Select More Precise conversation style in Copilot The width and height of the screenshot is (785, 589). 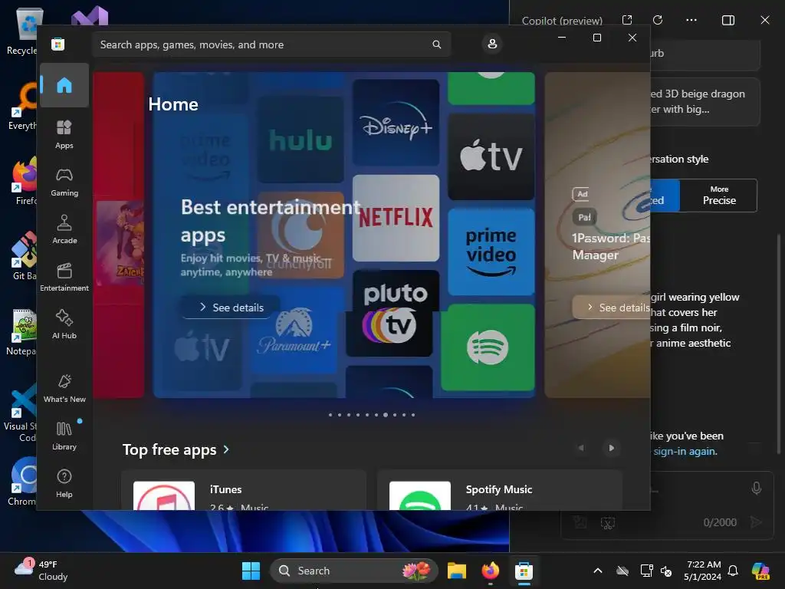pyautogui.click(x=718, y=196)
